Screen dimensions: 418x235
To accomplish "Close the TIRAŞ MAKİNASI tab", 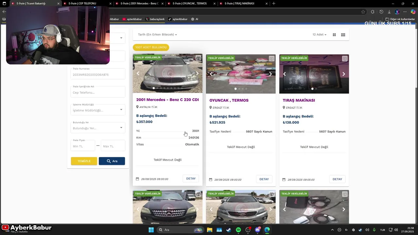I will [266, 4].
